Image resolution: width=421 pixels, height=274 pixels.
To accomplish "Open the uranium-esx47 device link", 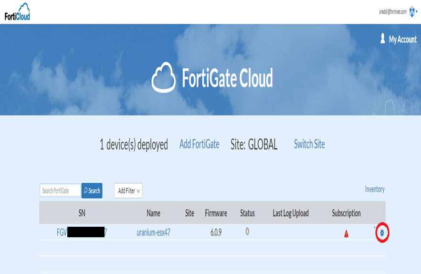I will pyautogui.click(x=153, y=232).
